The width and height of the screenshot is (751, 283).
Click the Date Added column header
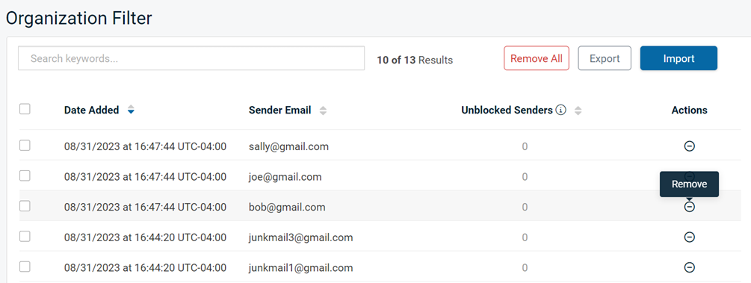(91, 110)
